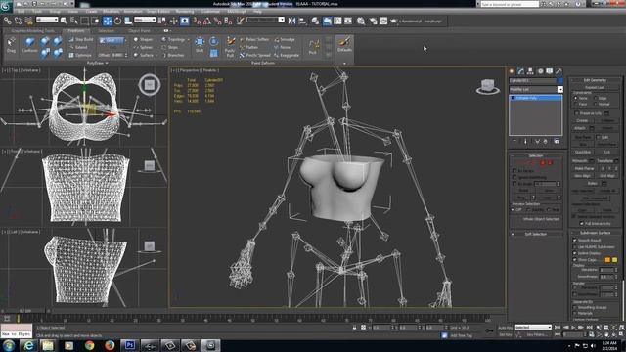
Task: Click the Configure Modifier Sets icon
Action: point(557,141)
